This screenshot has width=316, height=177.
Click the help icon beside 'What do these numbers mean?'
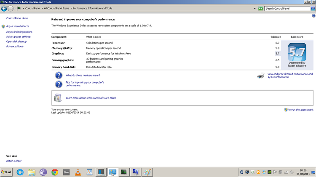[59, 75]
